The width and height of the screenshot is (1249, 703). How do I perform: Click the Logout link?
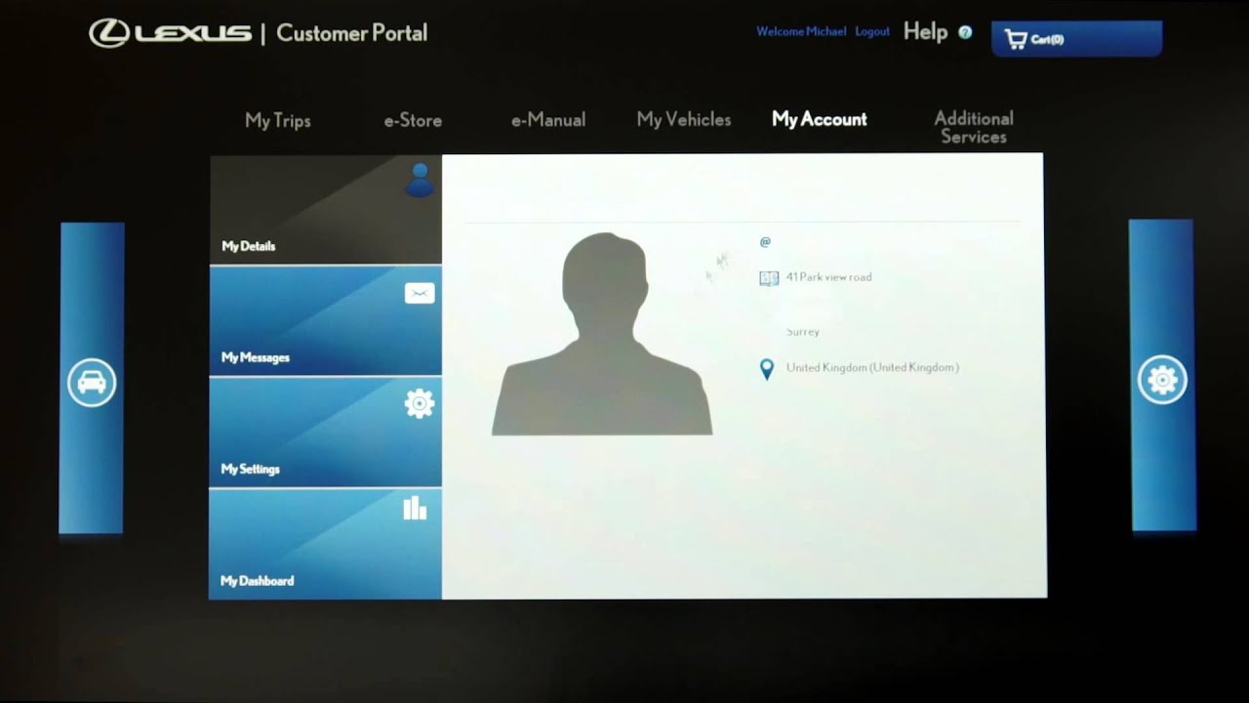point(872,32)
